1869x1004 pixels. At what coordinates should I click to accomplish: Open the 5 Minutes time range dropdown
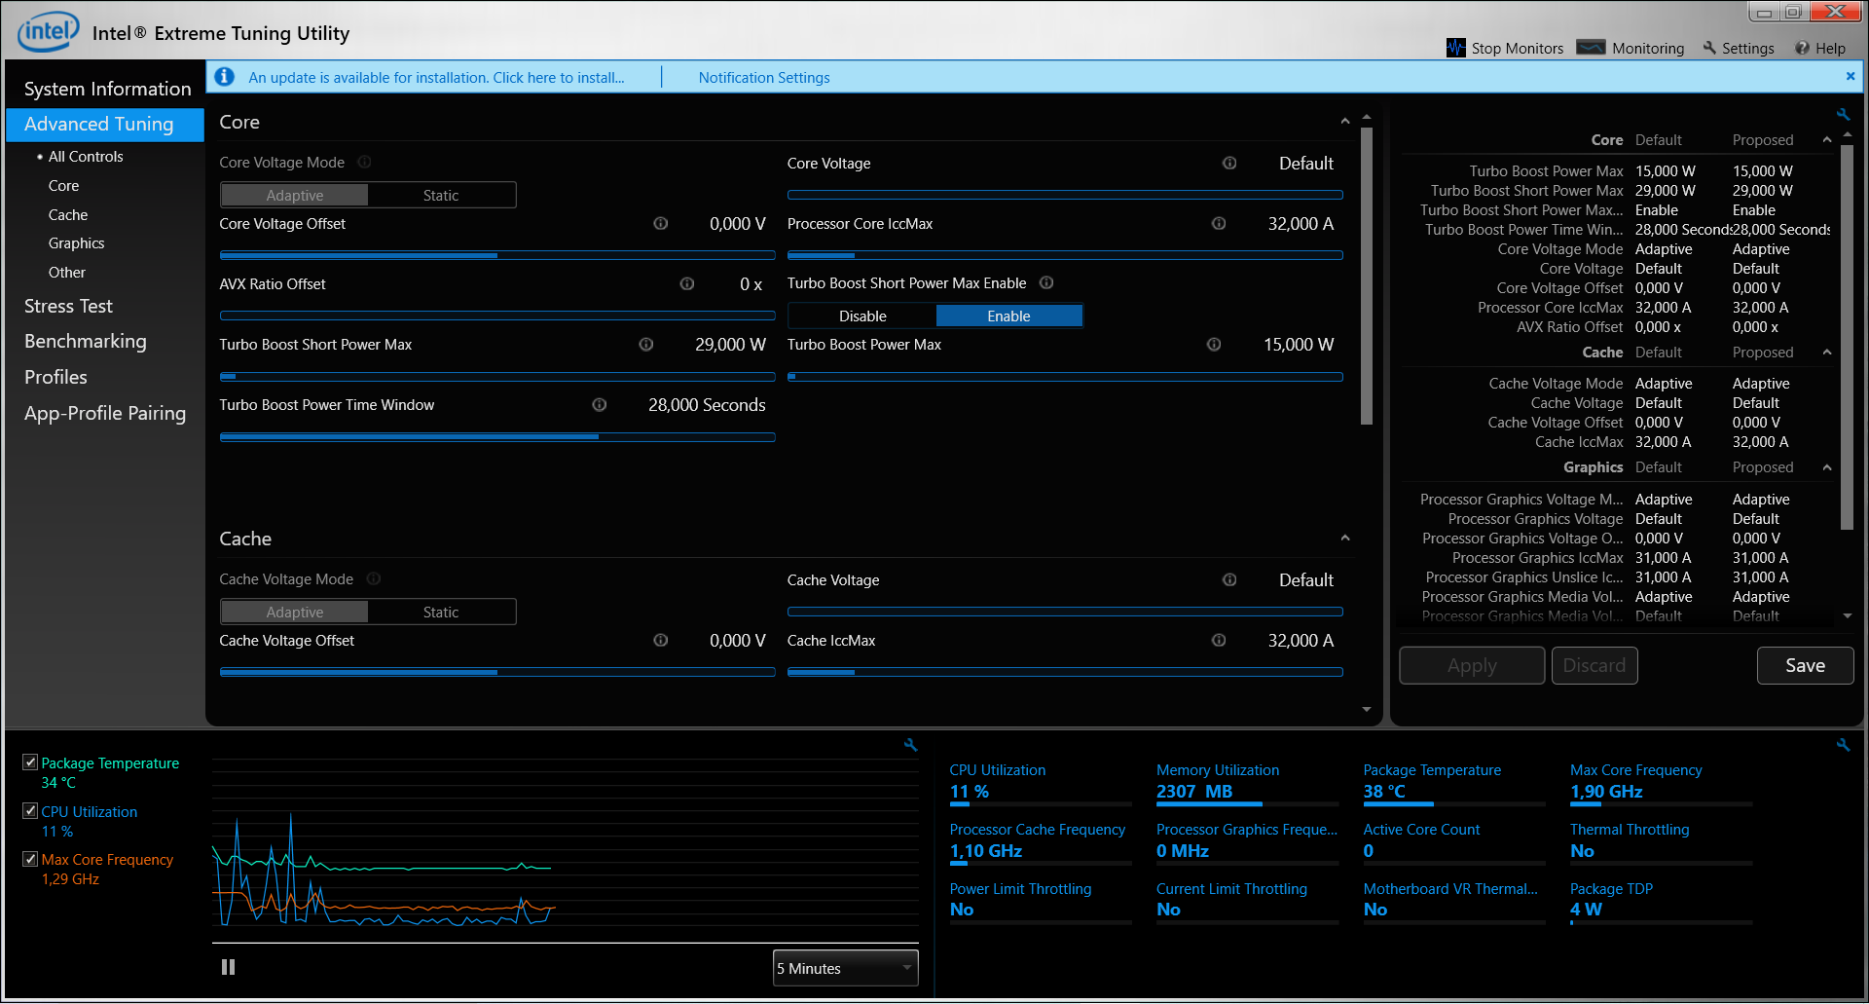[x=845, y=968]
